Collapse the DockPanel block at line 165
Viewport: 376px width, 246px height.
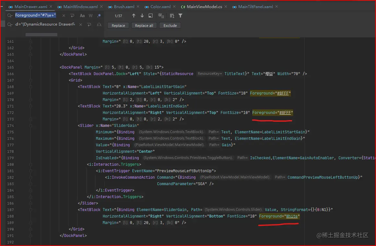30,67
